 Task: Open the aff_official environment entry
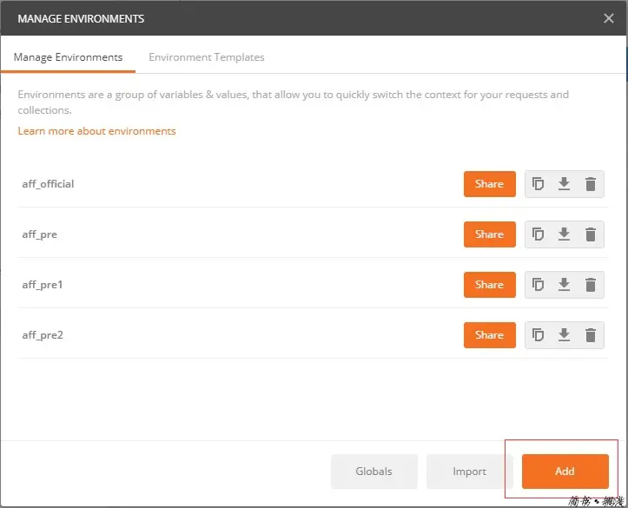coord(48,184)
